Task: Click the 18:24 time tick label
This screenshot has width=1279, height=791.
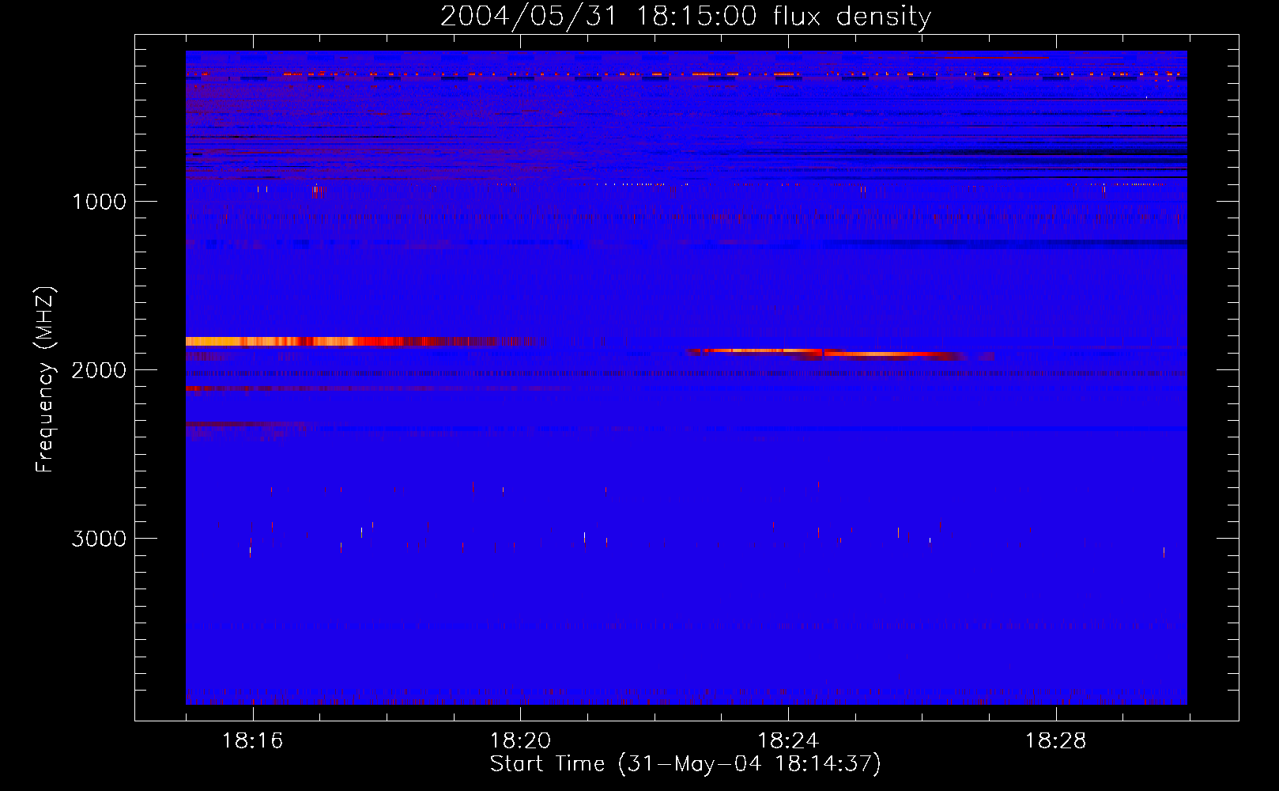Action: pyautogui.click(x=788, y=741)
